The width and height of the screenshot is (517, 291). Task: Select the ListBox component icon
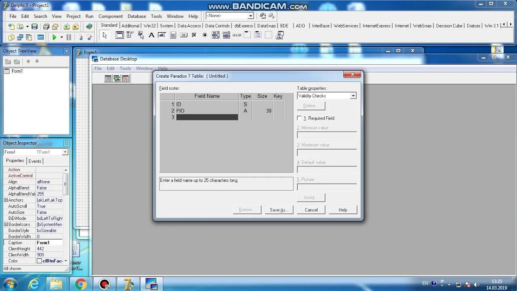pos(216,35)
